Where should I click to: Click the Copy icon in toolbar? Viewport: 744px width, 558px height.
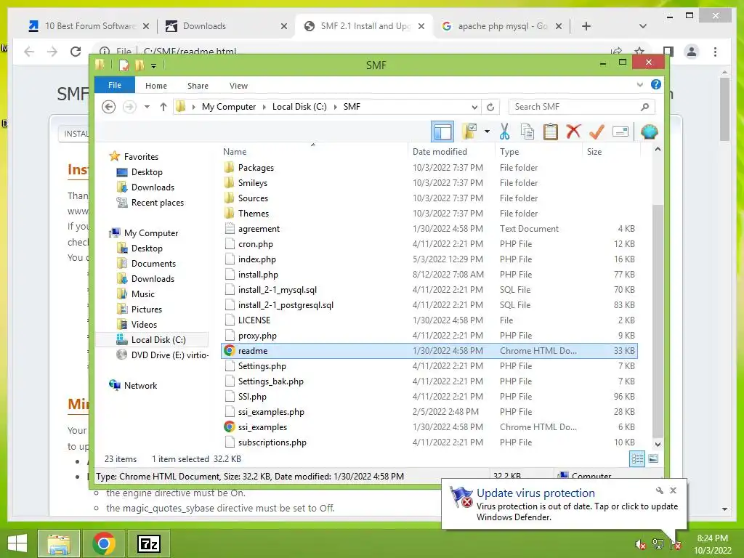tap(527, 132)
